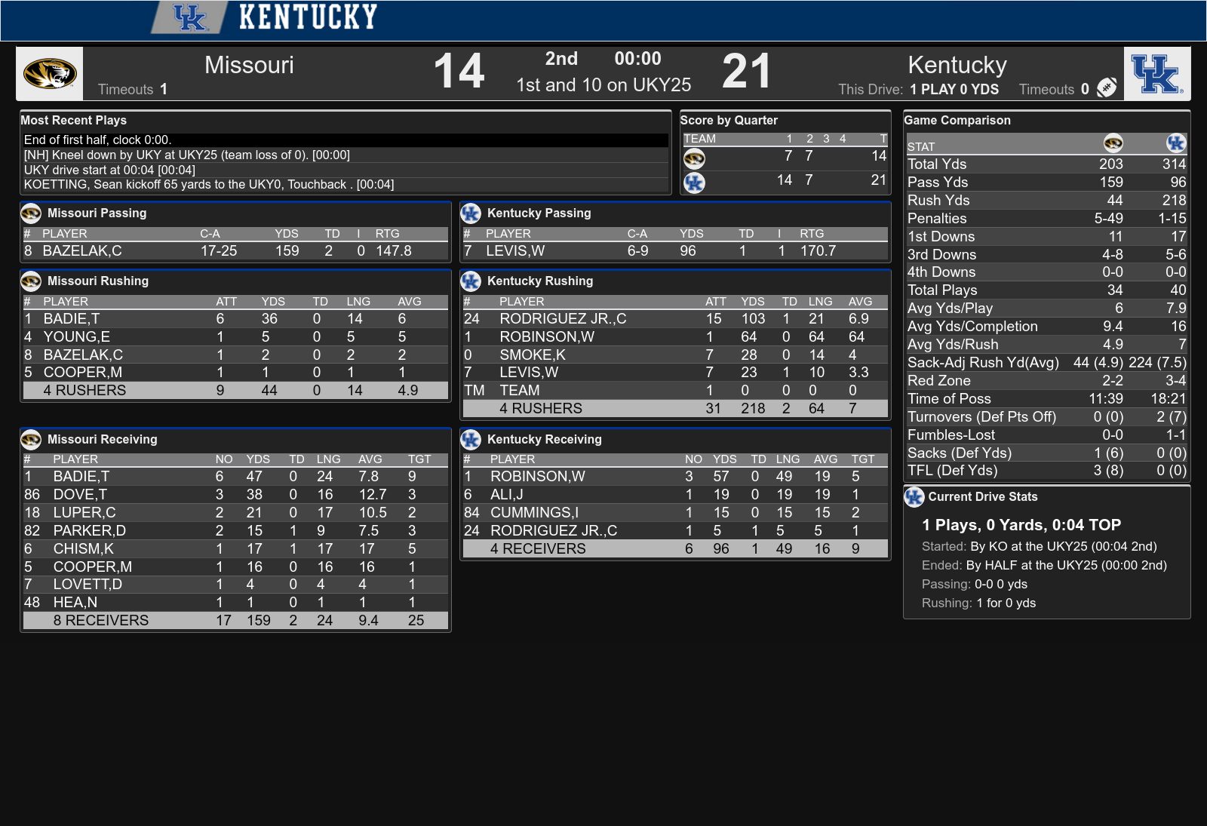The width and height of the screenshot is (1207, 826).
Task: Select the Missouri Rushing panel header
Action: pos(235,281)
